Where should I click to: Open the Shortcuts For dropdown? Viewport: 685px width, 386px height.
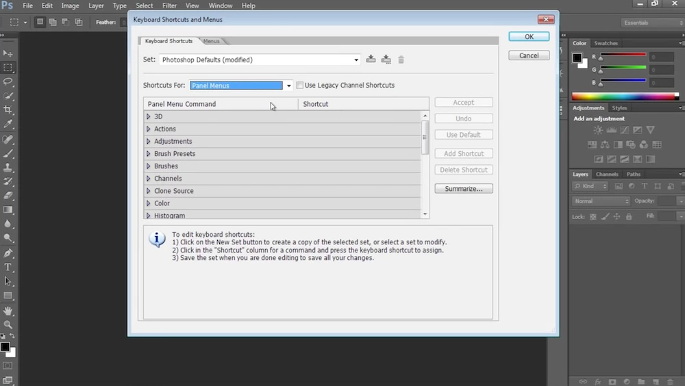click(x=240, y=86)
